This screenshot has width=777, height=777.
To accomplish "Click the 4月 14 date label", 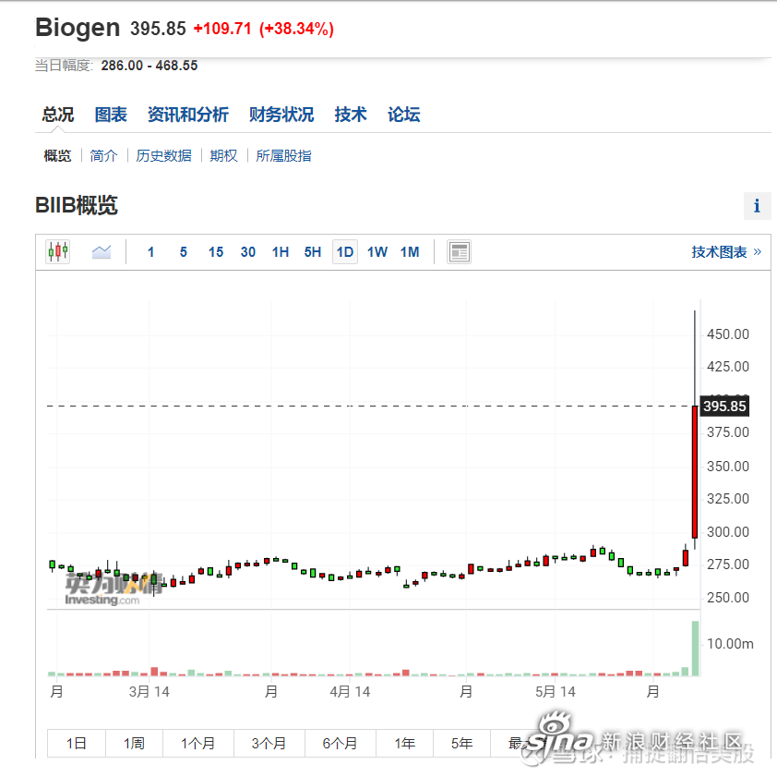I will [x=350, y=692].
